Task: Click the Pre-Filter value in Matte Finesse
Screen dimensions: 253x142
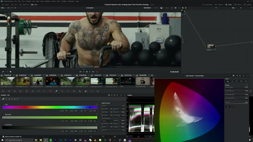Action: [123, 106]
